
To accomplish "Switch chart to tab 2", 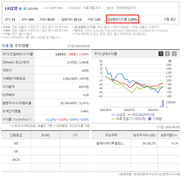I will (167, 54).
